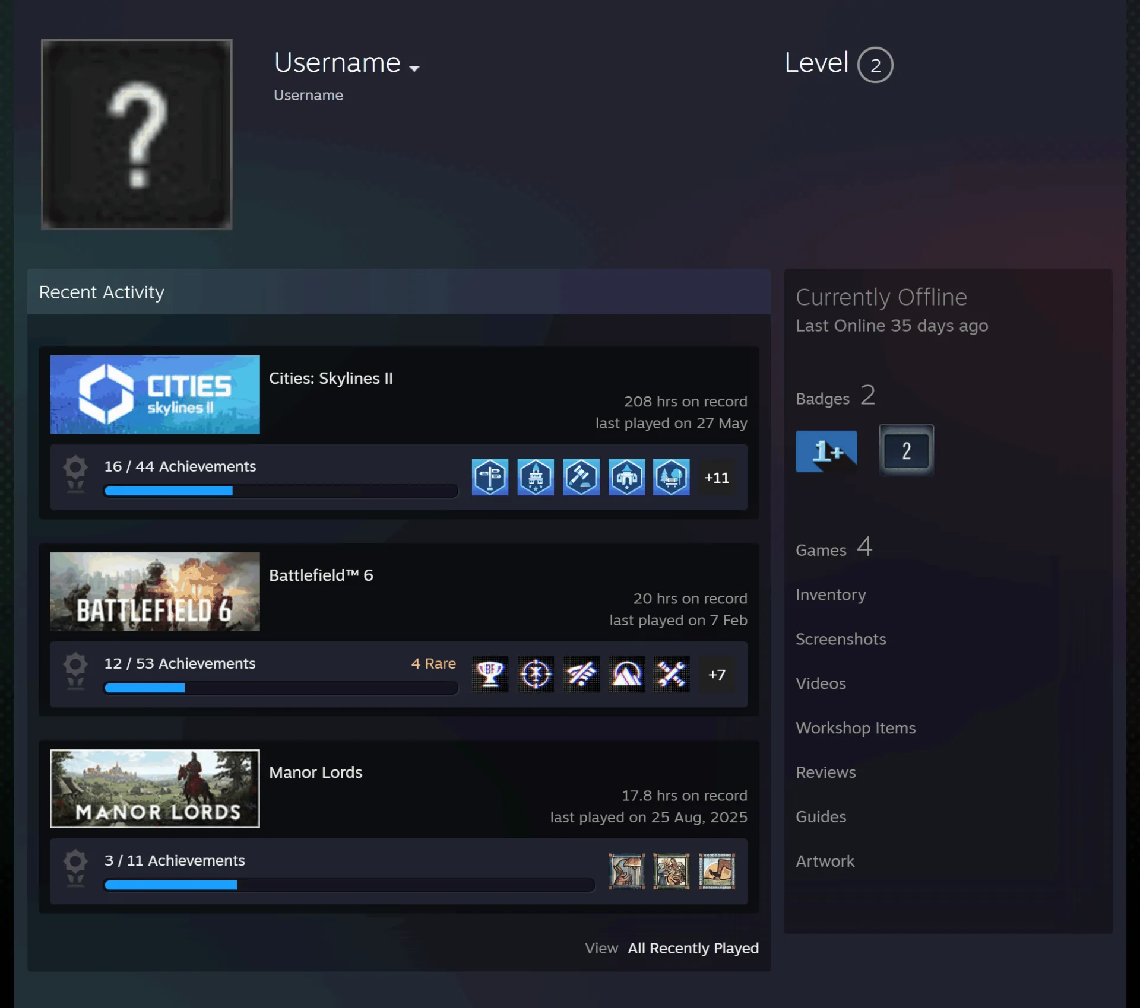Image resolution: width=1140 pixels, height=1008 pixels.
Task: Open the Games 4 link
Action: [834, 547]
